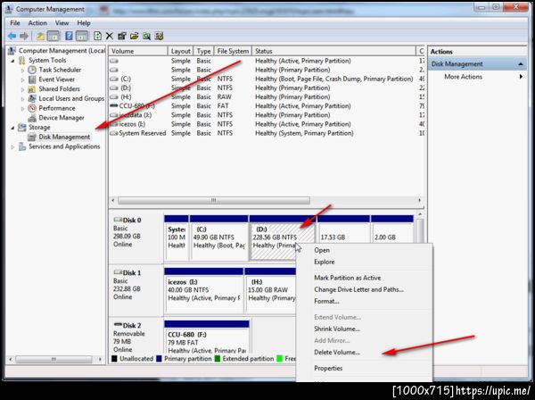
Task: Click the Properties toolbar icon
Action: pyautogui.click(x=122, y=36)
